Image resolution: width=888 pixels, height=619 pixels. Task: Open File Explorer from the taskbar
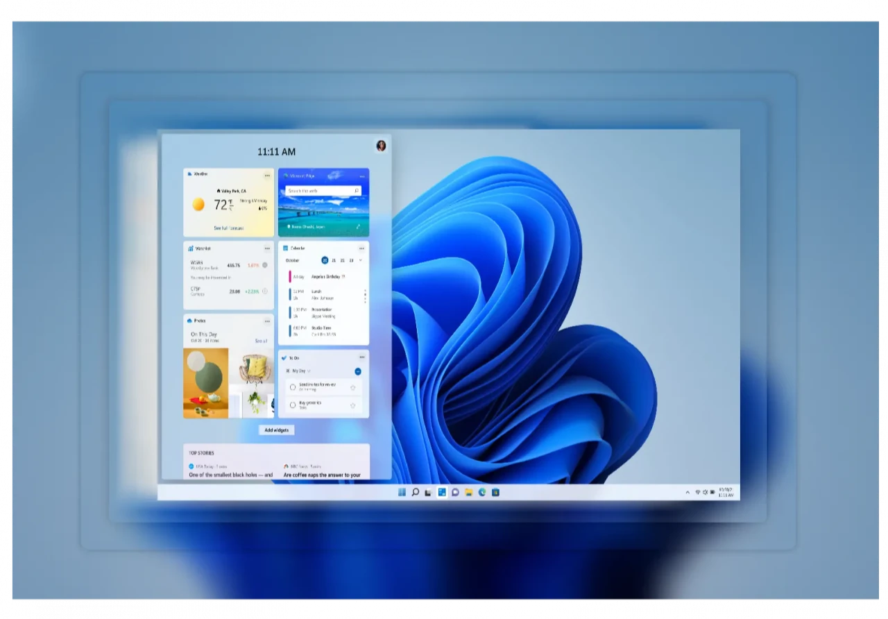pyautogui.click(x=468, y=492)
